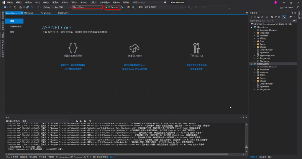Viewport: 302px width, 159px height.
Task: Click the Save All icon in toolbar
Action: click(x=27, y=7)
